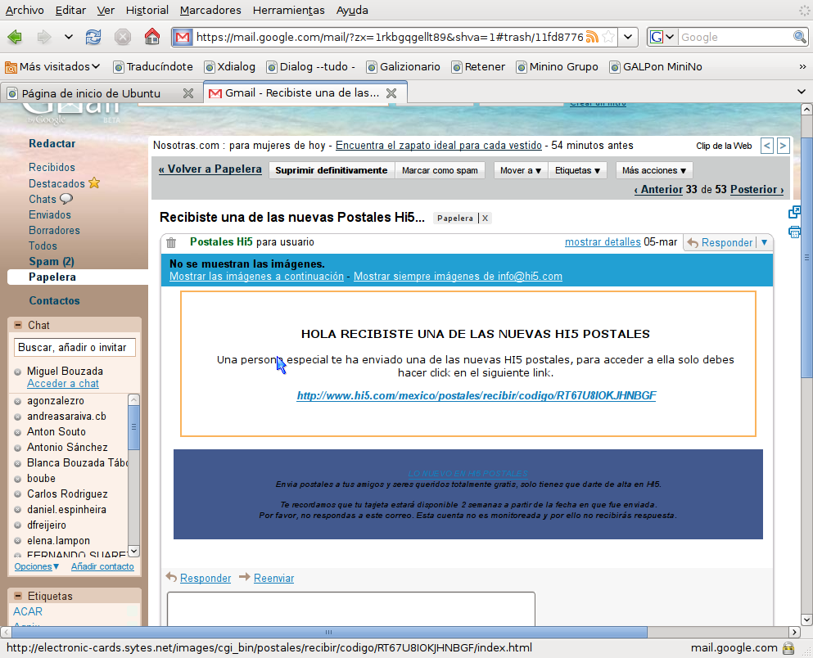Open the Marcadores menu
Screen dimensions: 813x658
210,10
